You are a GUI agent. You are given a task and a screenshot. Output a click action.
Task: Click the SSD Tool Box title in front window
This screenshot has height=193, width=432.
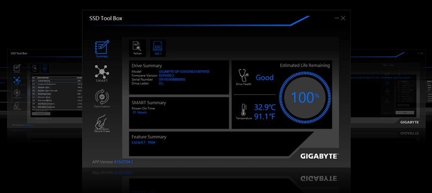pyautogui.click(x=105, y=18)
